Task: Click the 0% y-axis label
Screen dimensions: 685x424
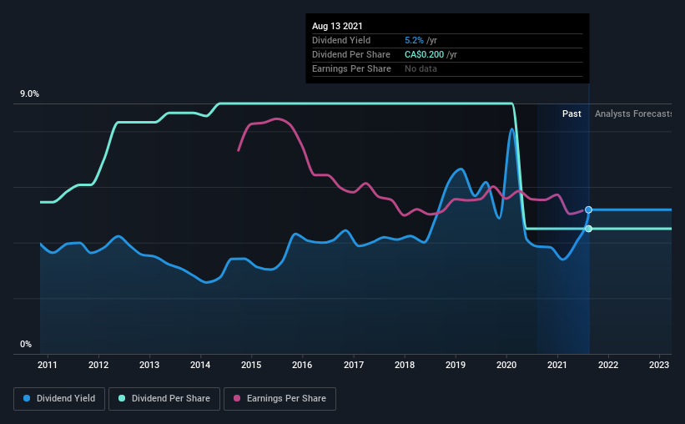Action: click(x=26, y=345)
